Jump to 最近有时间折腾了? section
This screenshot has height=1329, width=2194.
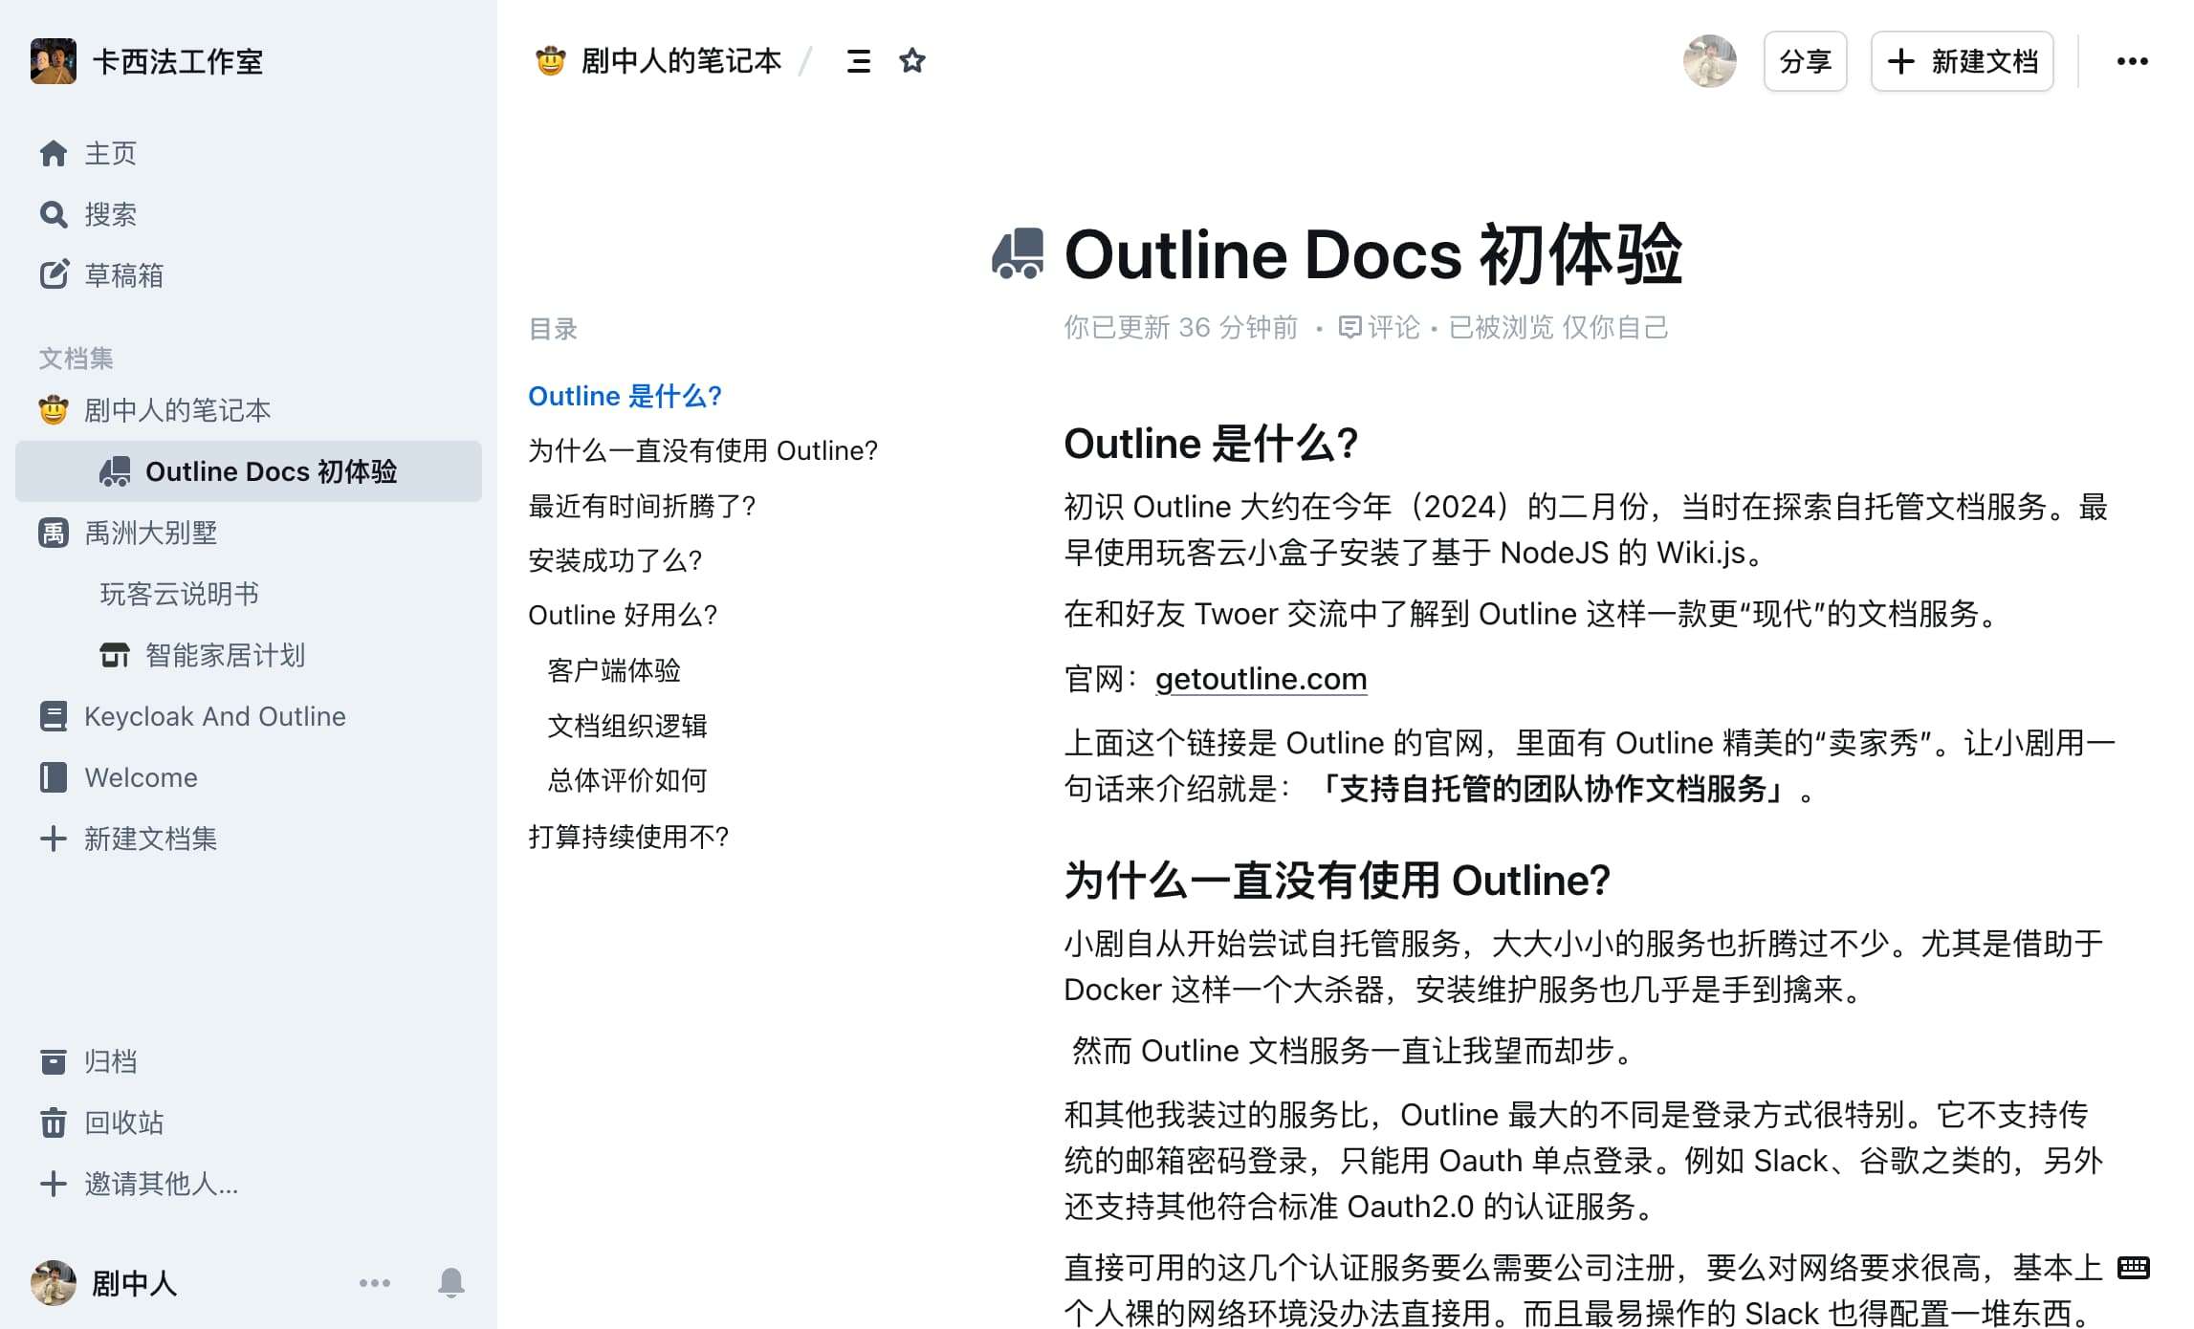point(642,506)
